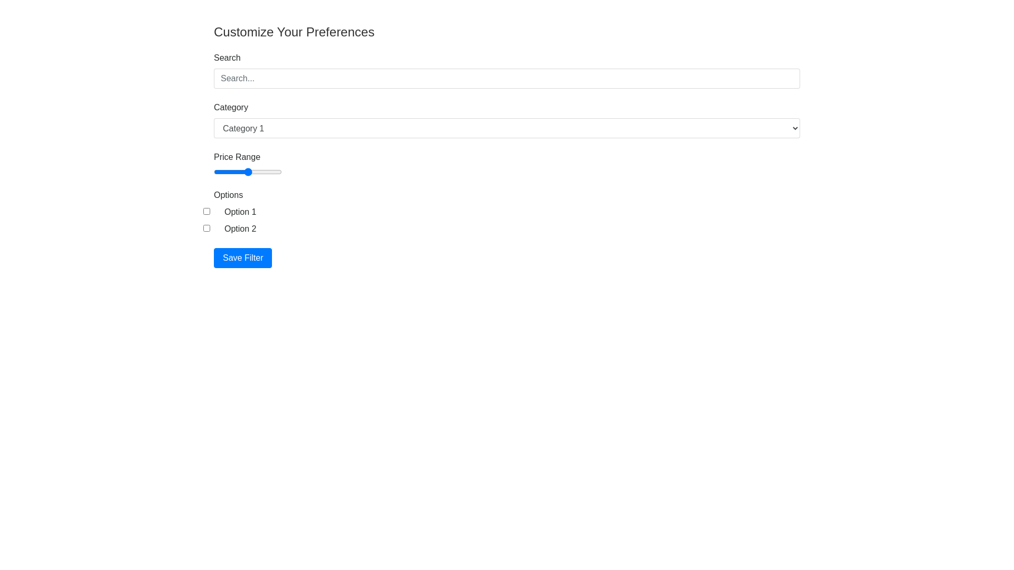Click inside the Search text field
The height and width of the screenshot is (570, 1014).
click(x=506, y=78)
